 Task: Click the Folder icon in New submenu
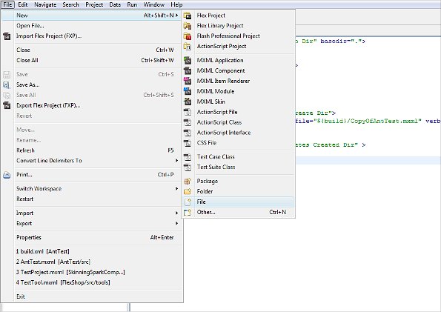[188, 192]
